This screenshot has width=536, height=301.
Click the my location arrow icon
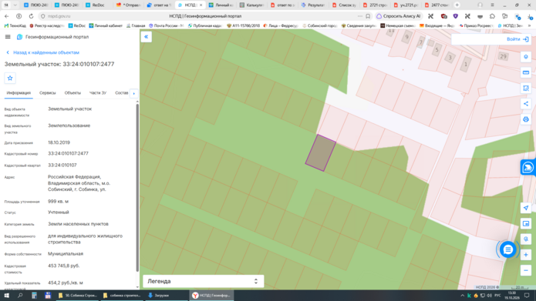pos(526,208)
